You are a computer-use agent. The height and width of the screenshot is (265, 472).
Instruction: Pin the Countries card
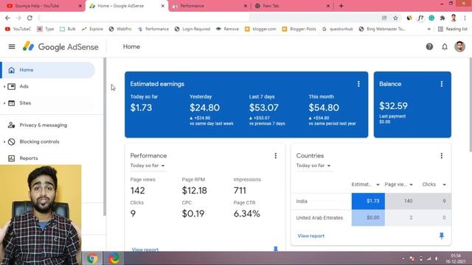[442, 236]
